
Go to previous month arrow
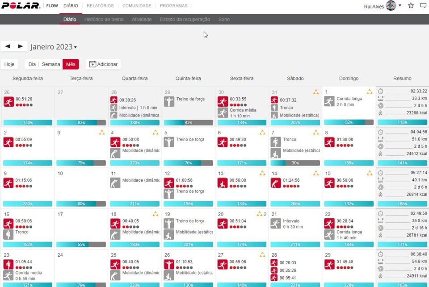[8, 46]
